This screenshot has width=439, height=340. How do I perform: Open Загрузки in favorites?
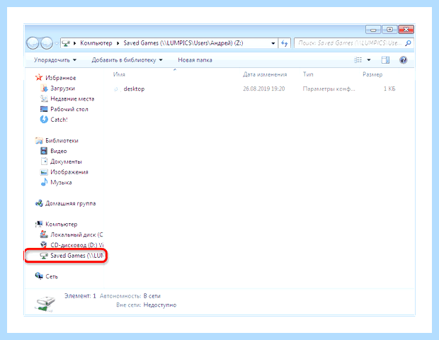coord(62,89)
